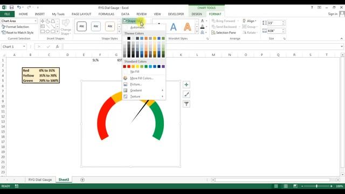Select Text Box shape in Insert Shapes
The width and height of the screenshot is (345, 194).
[x=43, y=26]
